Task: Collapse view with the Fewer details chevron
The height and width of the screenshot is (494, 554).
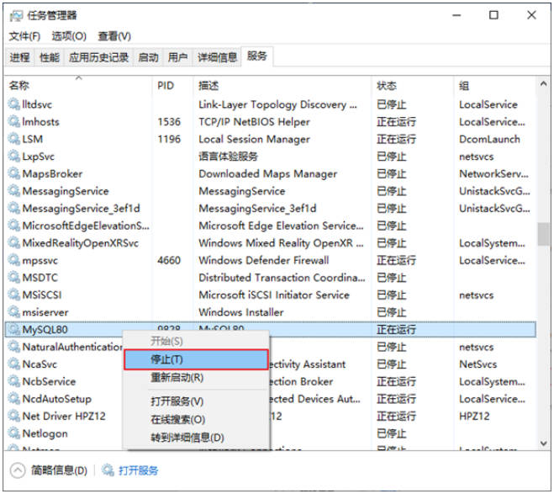Action: point(18,470)
